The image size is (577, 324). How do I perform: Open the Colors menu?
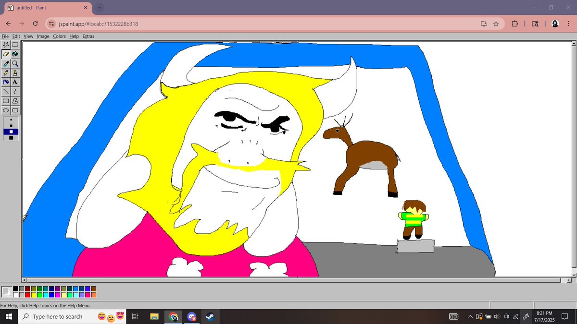click(x=59, y=36)
